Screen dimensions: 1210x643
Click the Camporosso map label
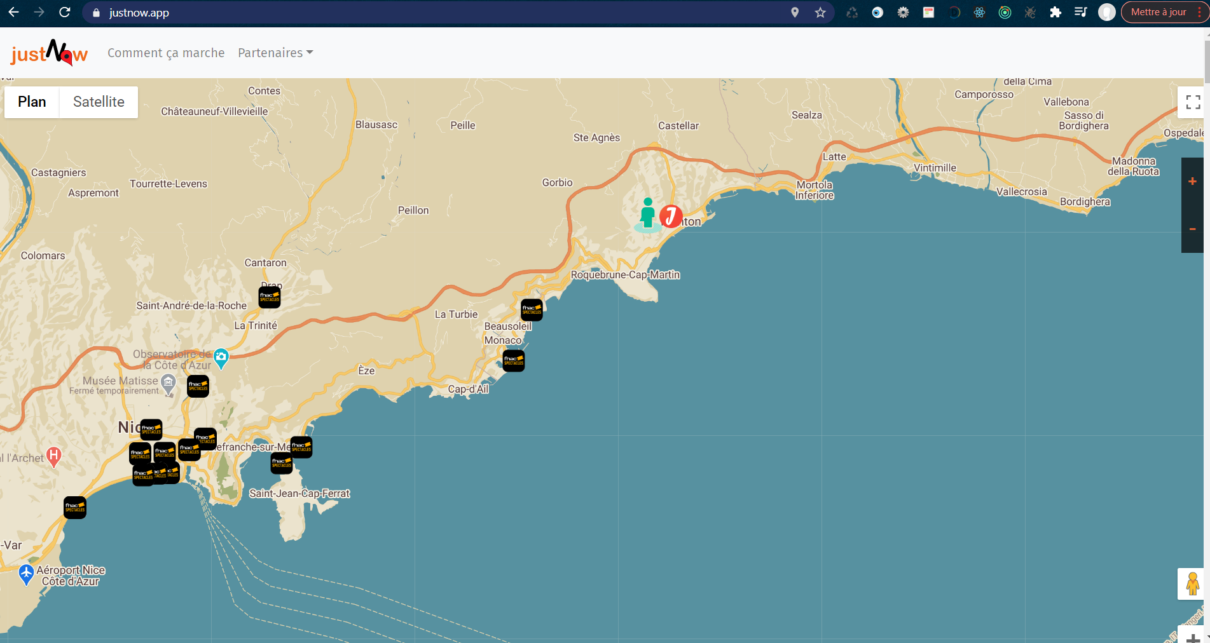click(984, 95)
